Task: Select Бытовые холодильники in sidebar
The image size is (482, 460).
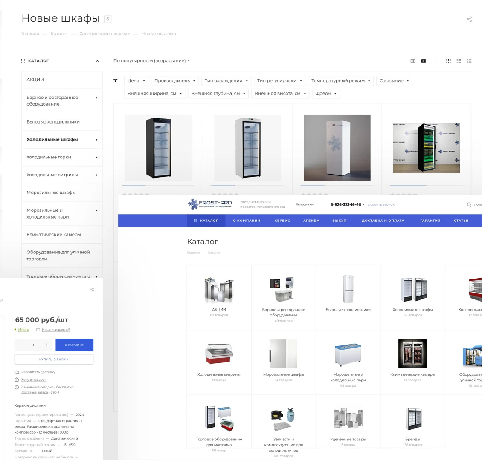Action: click(62, 122)
